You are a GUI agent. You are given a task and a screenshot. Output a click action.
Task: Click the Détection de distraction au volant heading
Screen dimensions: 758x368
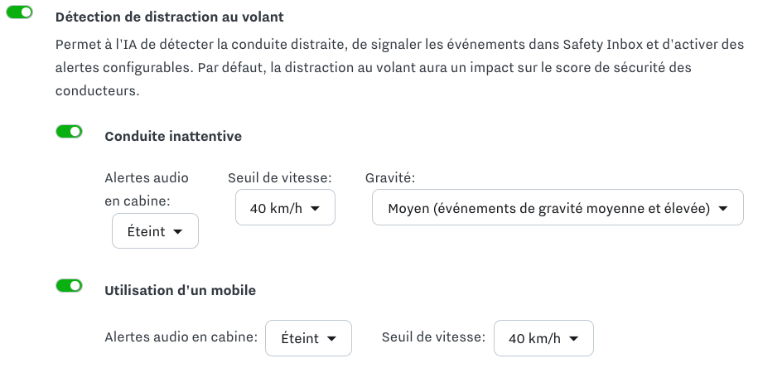[170, 17]
